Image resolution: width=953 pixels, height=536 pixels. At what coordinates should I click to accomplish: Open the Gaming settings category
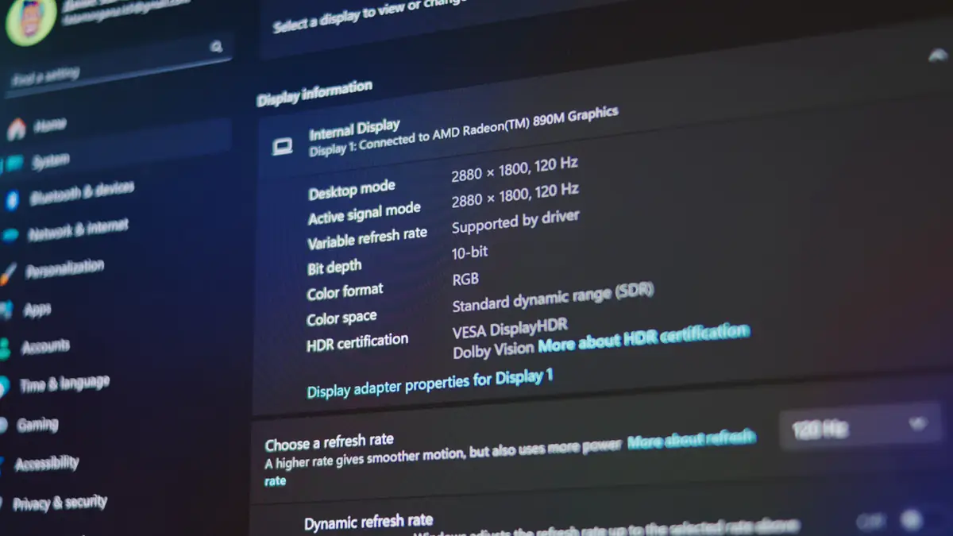point(37,425)
